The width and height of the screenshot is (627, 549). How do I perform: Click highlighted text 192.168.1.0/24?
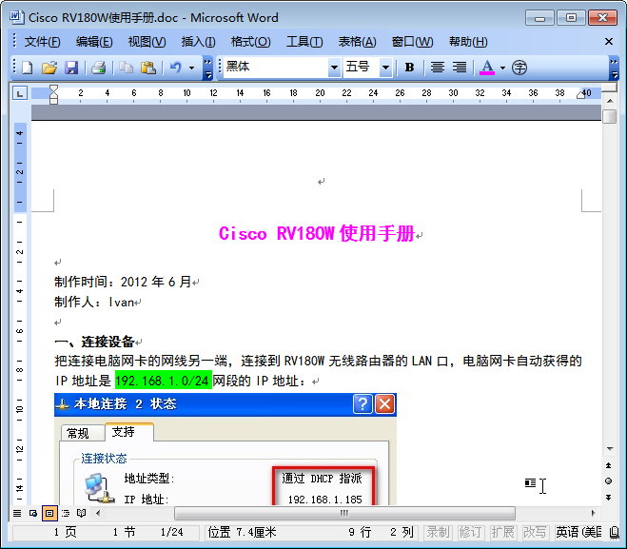(x=163, y=381)
